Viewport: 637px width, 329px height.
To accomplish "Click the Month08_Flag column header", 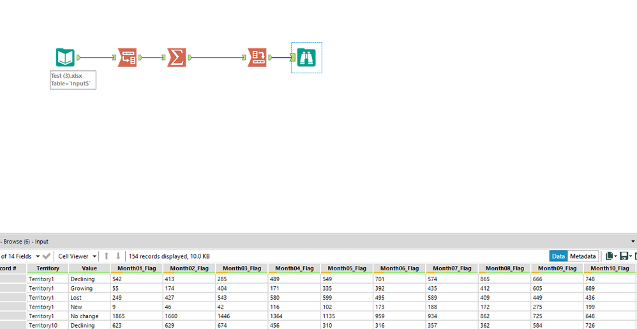I will [505, 268].
